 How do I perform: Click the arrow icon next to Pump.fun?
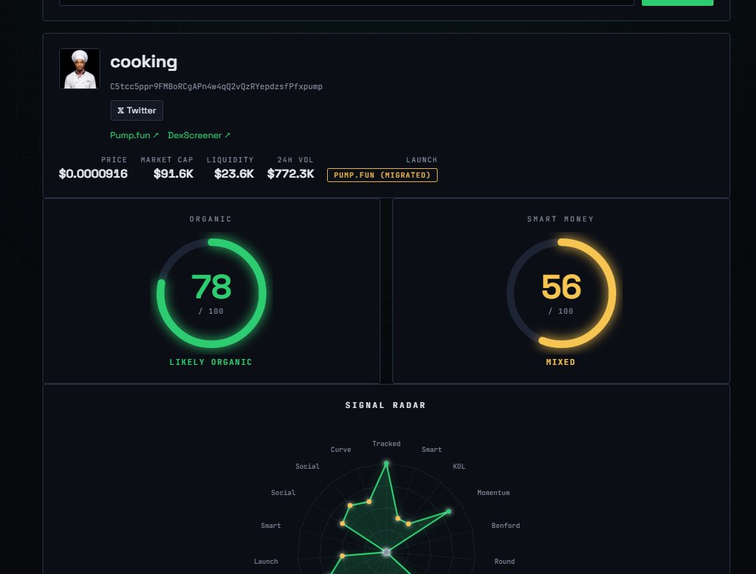tap(156, 135)
